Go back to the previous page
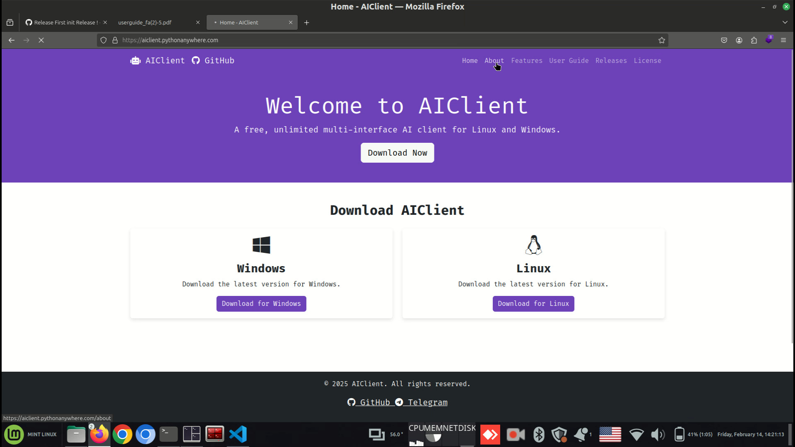The image size is (795, 447). (x=12, y=40)
